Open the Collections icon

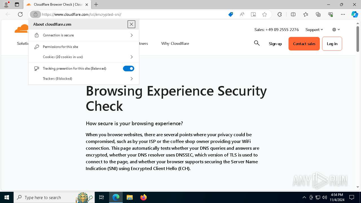(318, 14)
